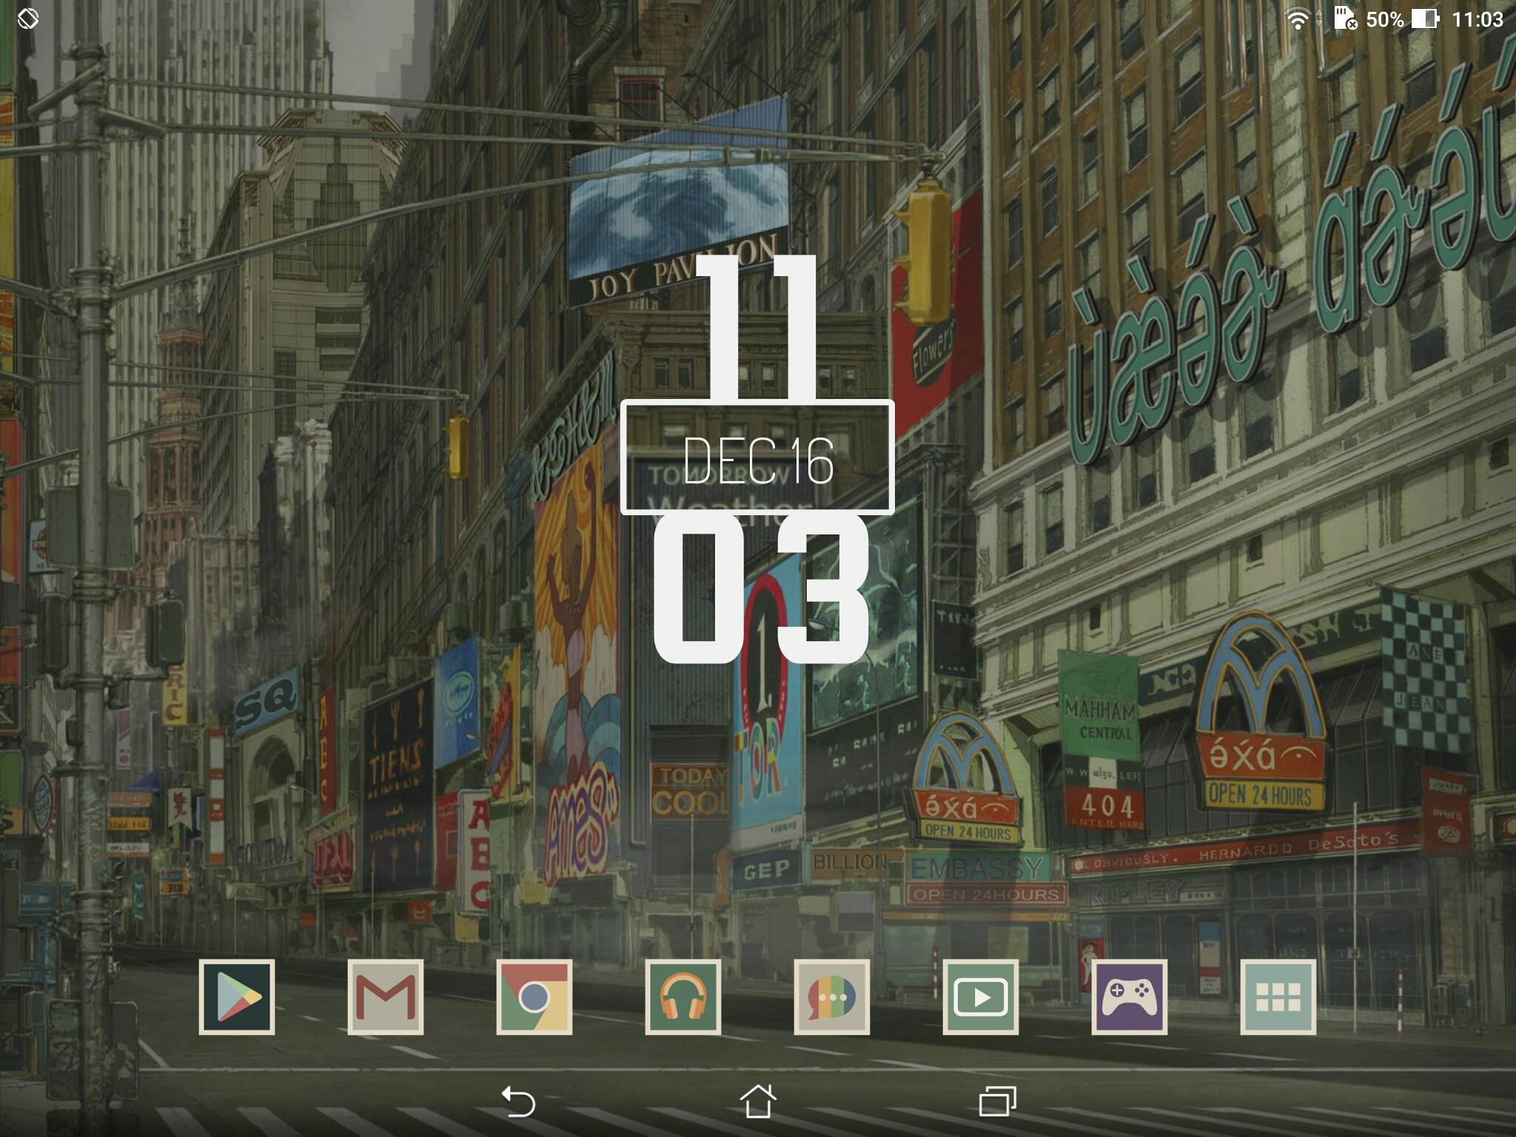Open the Hangouts chat bubble app
The height and width of the screenshot is (1137, 1516).
point(832,996)
